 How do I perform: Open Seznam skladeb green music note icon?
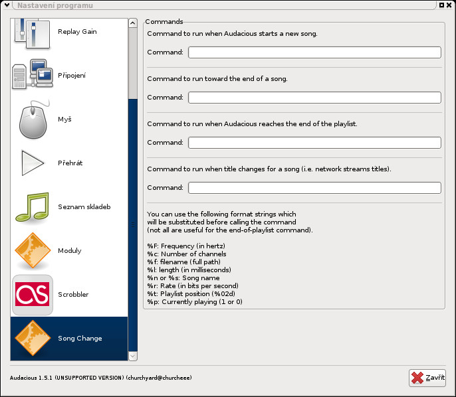(x=33, y=206)
